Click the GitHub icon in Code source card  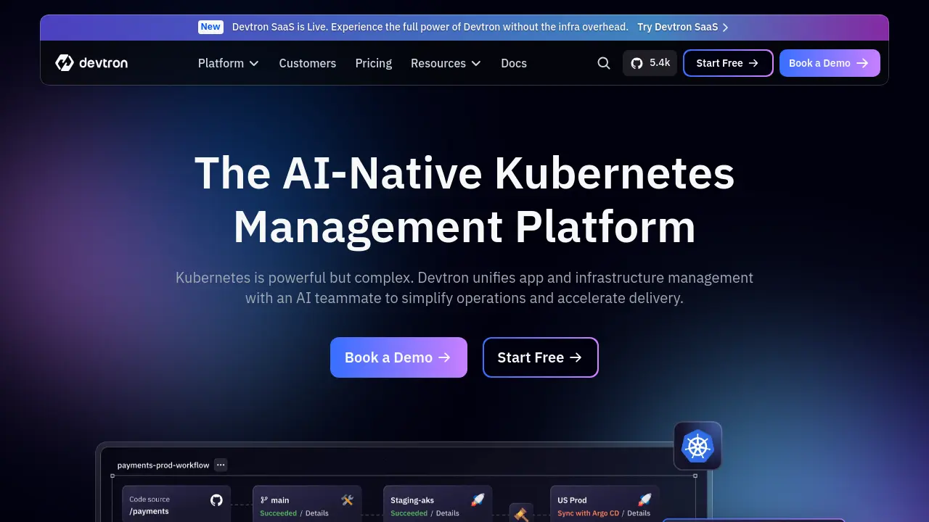pyautogui.click(x=216, y=500)
